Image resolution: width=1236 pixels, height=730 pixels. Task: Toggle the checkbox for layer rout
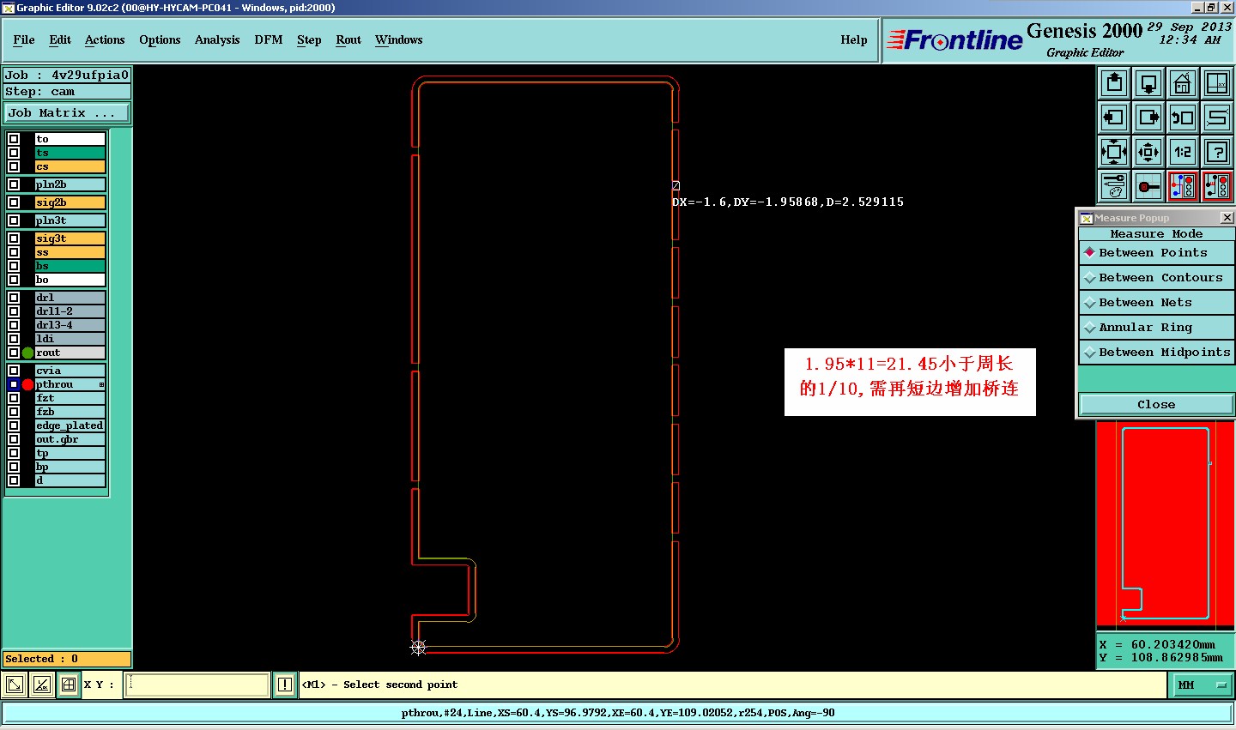coord(14,353)
